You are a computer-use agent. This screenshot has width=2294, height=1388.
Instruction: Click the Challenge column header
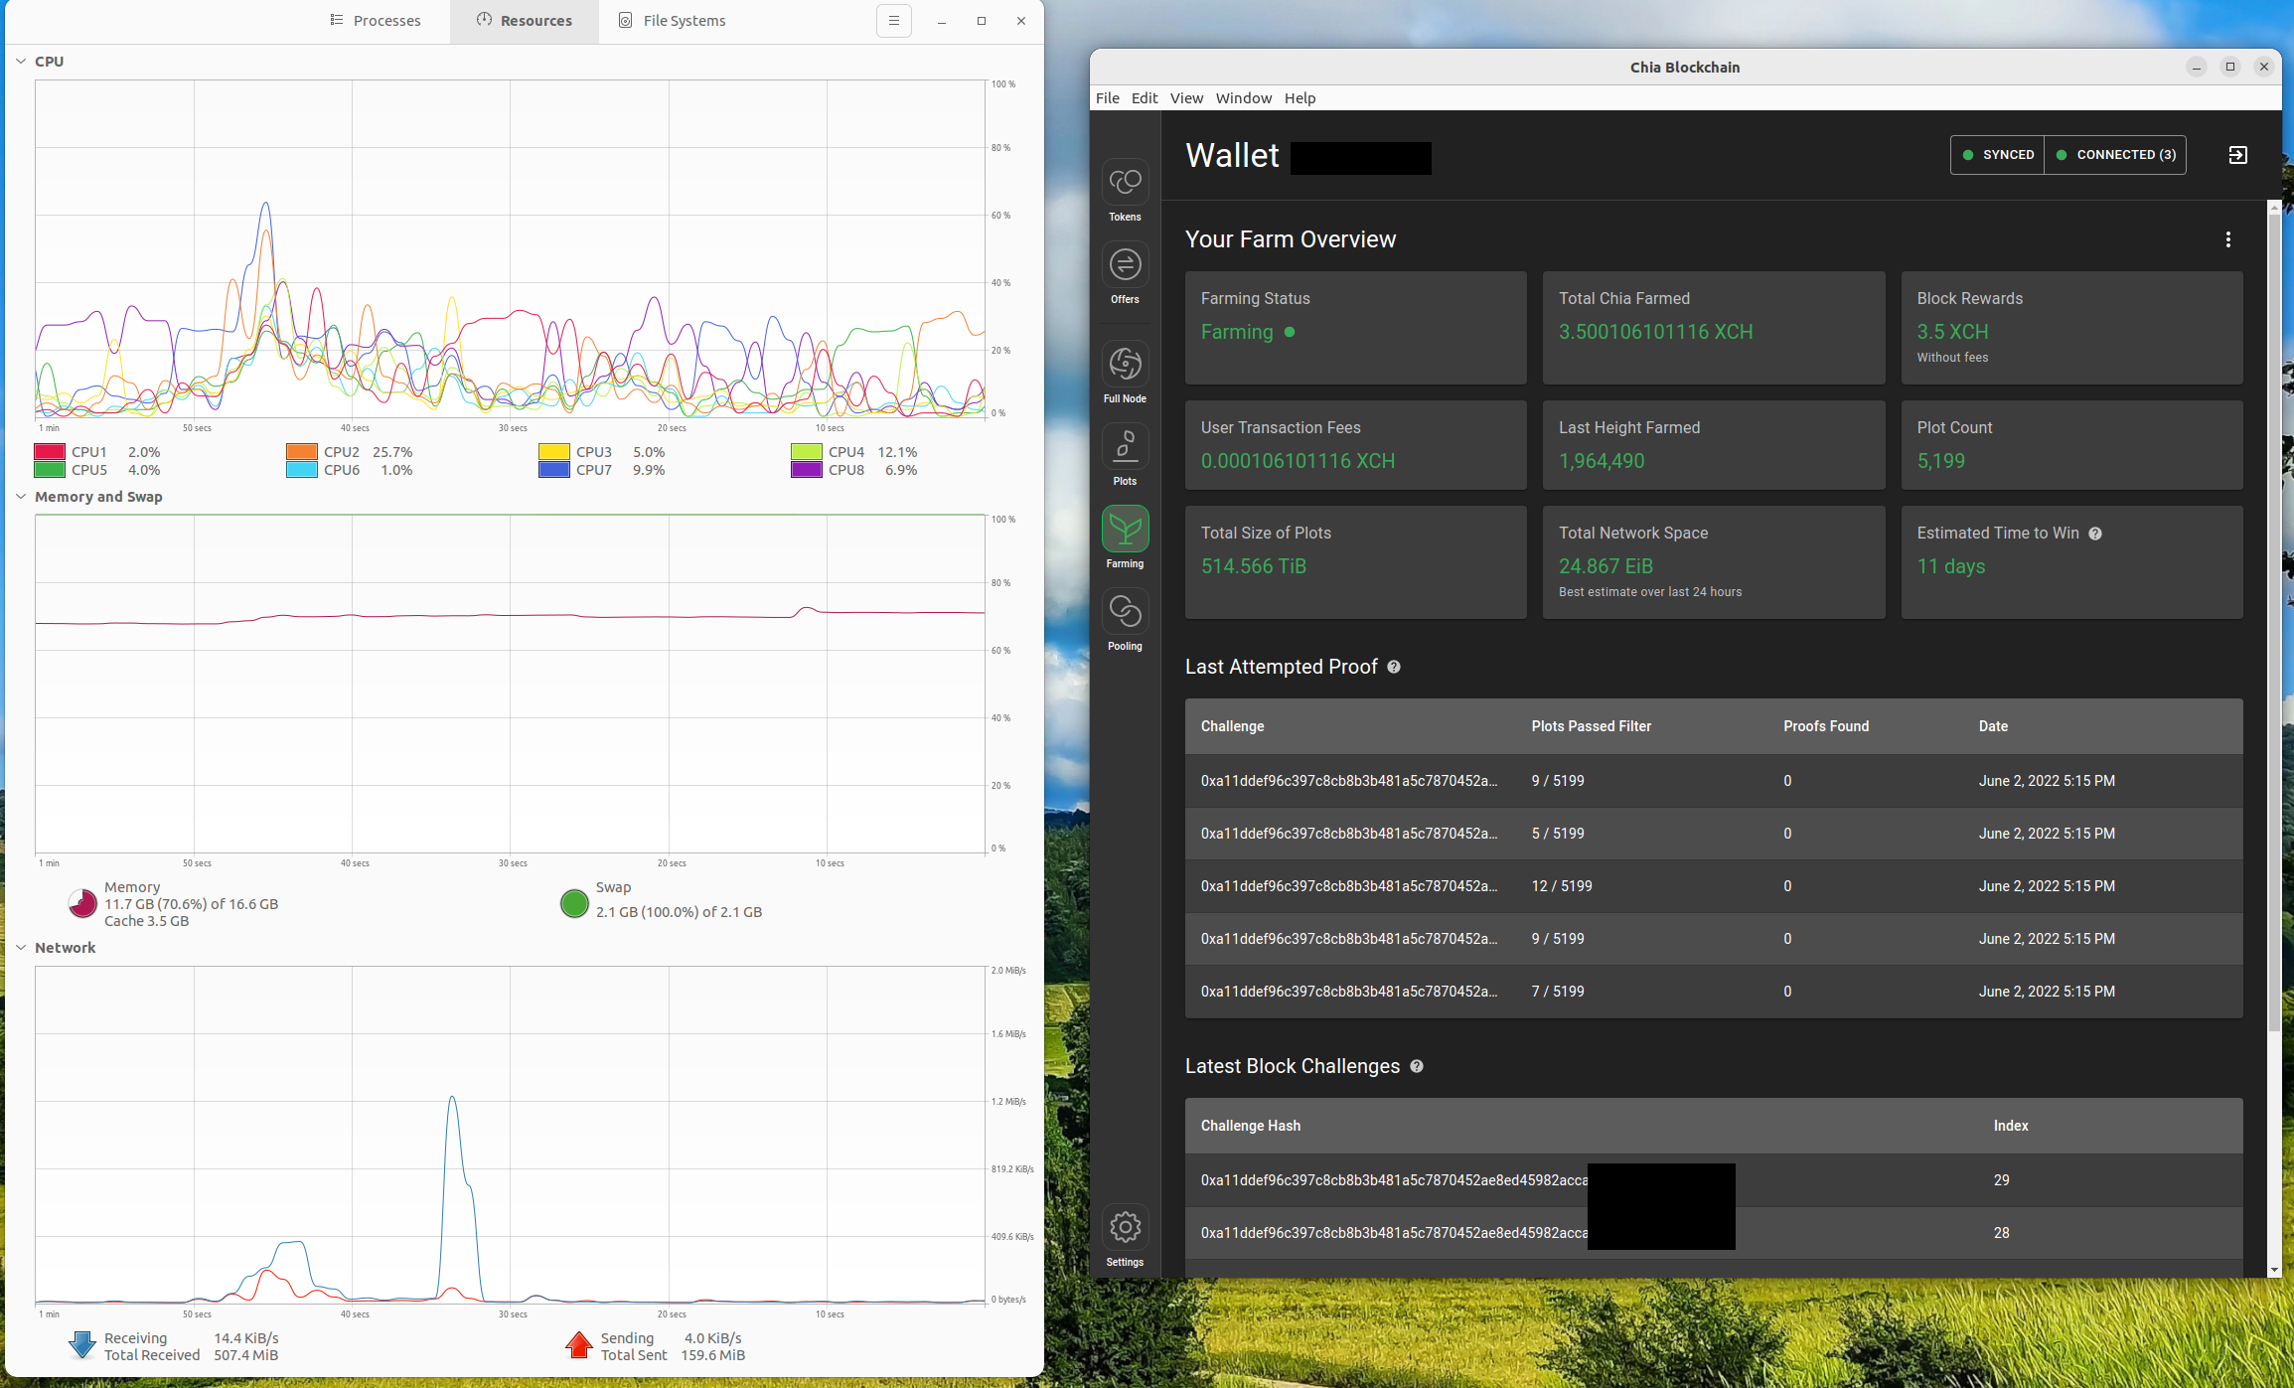pos(1232,726)
